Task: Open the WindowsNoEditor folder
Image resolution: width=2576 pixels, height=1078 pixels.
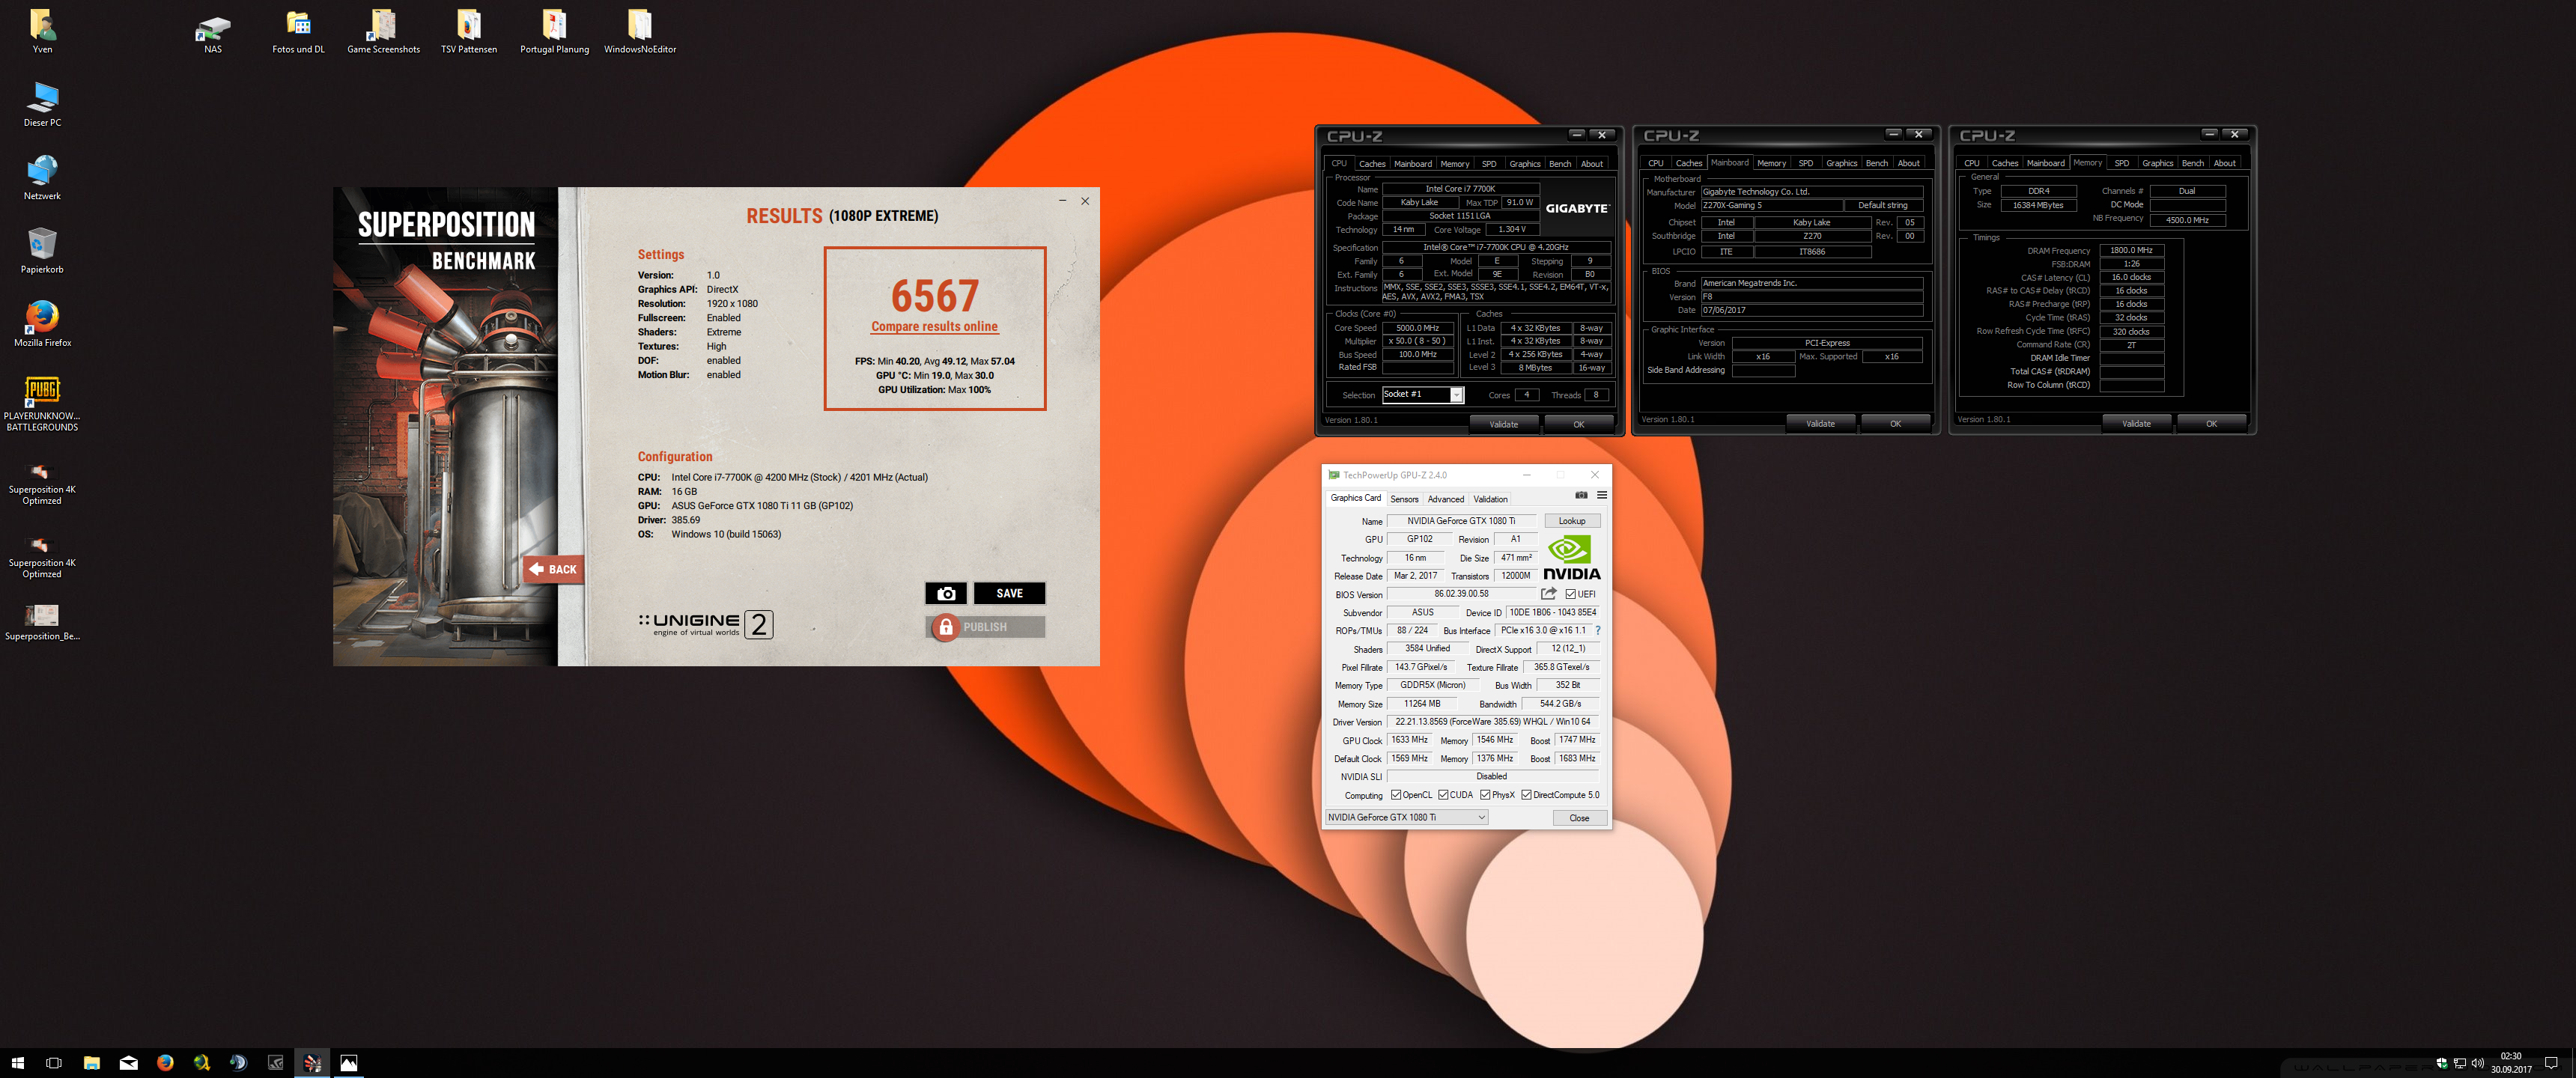Action: click(640, 32)
